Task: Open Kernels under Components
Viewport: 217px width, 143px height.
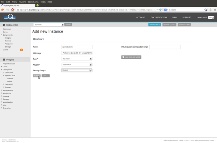Action: [8, 41]
